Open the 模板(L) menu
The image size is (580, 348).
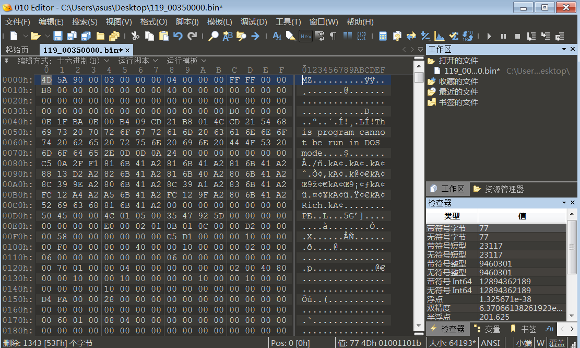(x=220, y=22)
